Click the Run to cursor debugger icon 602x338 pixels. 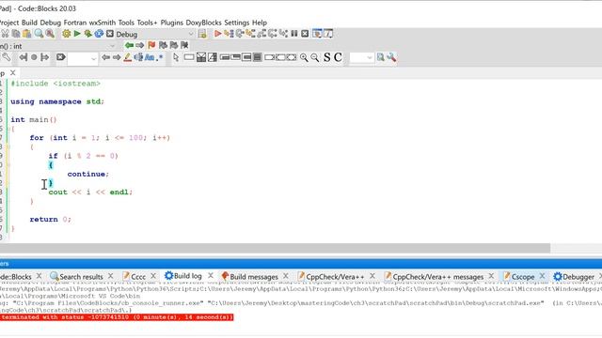click(x=229, y=34)
